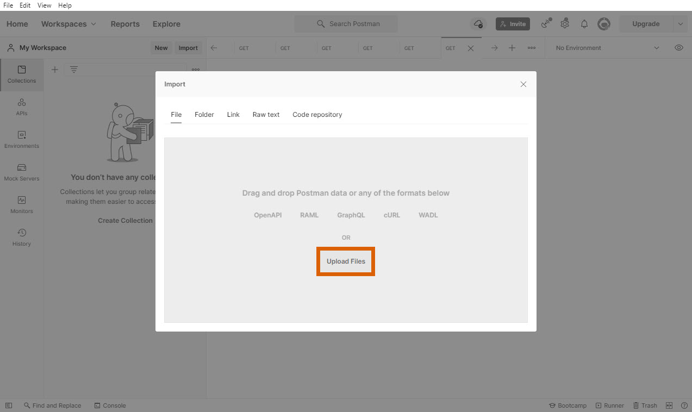Screen dimensions: 692x412
Task: Click the notifications bell icon
Action: 584,24
